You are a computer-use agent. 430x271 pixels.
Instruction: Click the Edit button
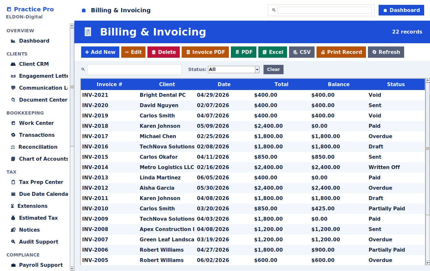[x=133, y=52]
